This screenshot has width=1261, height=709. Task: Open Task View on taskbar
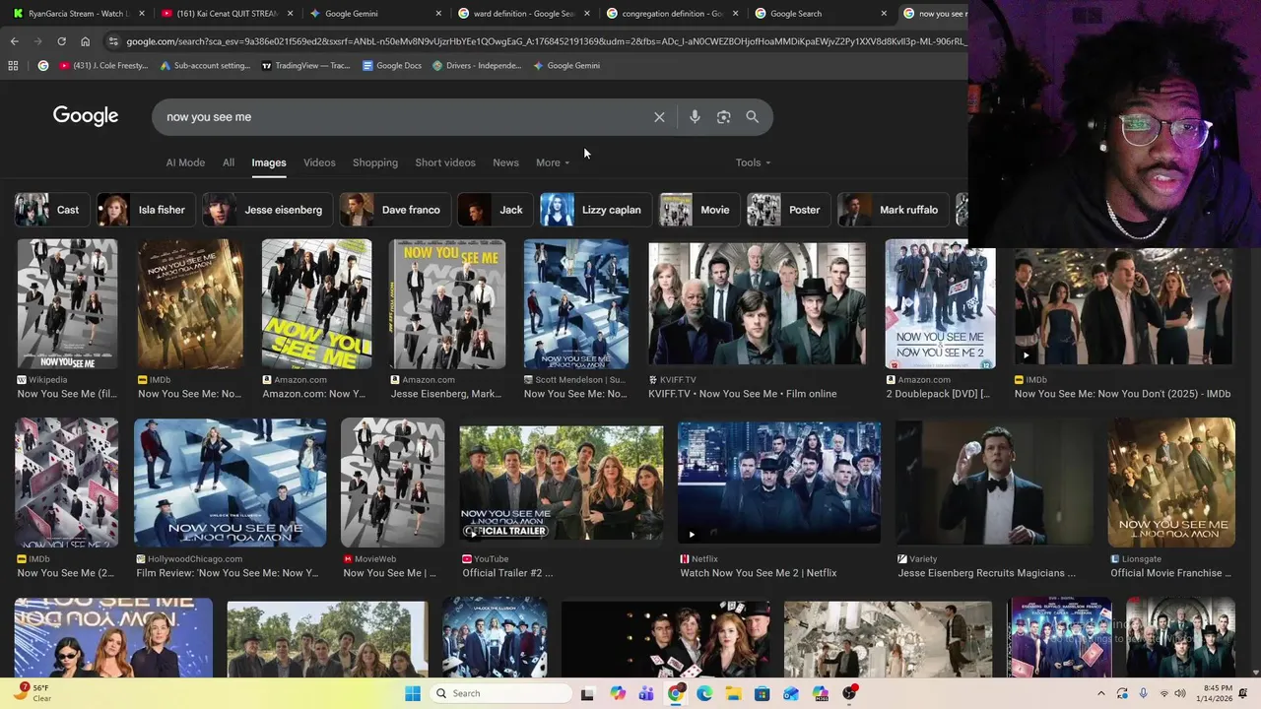coord(587,693)
